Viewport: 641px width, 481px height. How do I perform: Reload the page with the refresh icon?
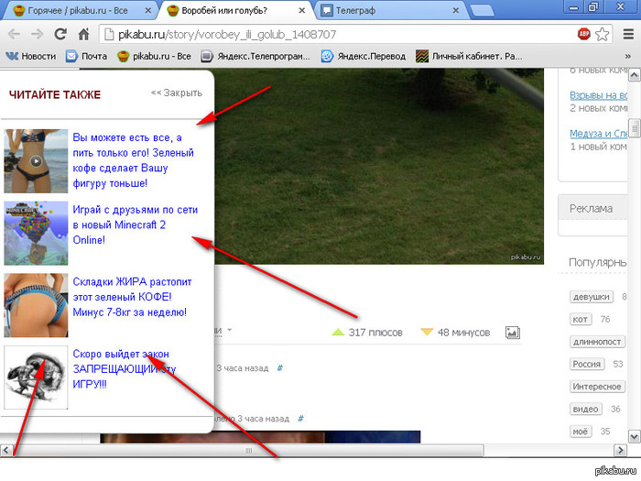[60, 35]
